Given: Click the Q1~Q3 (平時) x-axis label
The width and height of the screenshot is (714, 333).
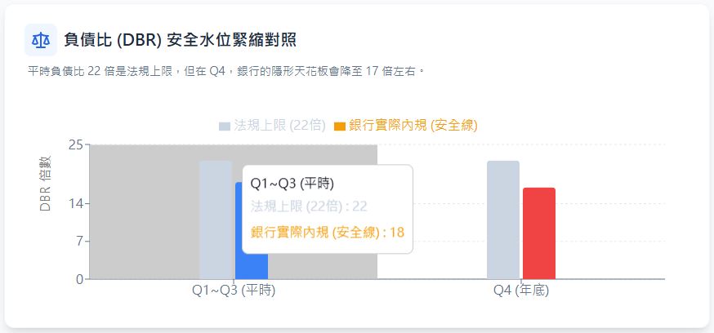Looking at the screenshot, I should click(234, 291).
